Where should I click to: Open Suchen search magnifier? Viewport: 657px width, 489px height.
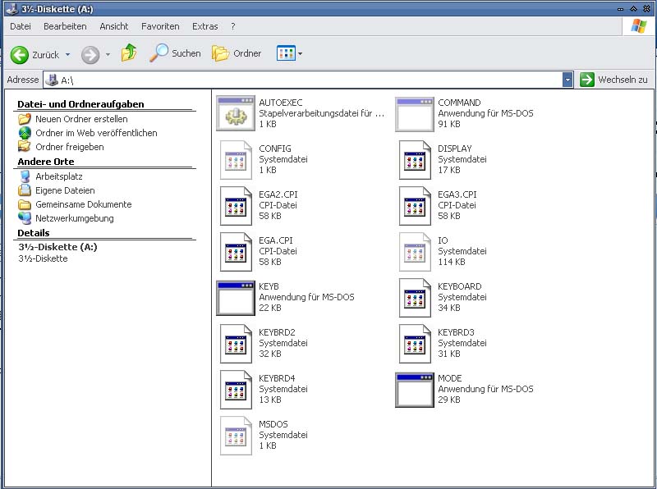tap(159, 53)
